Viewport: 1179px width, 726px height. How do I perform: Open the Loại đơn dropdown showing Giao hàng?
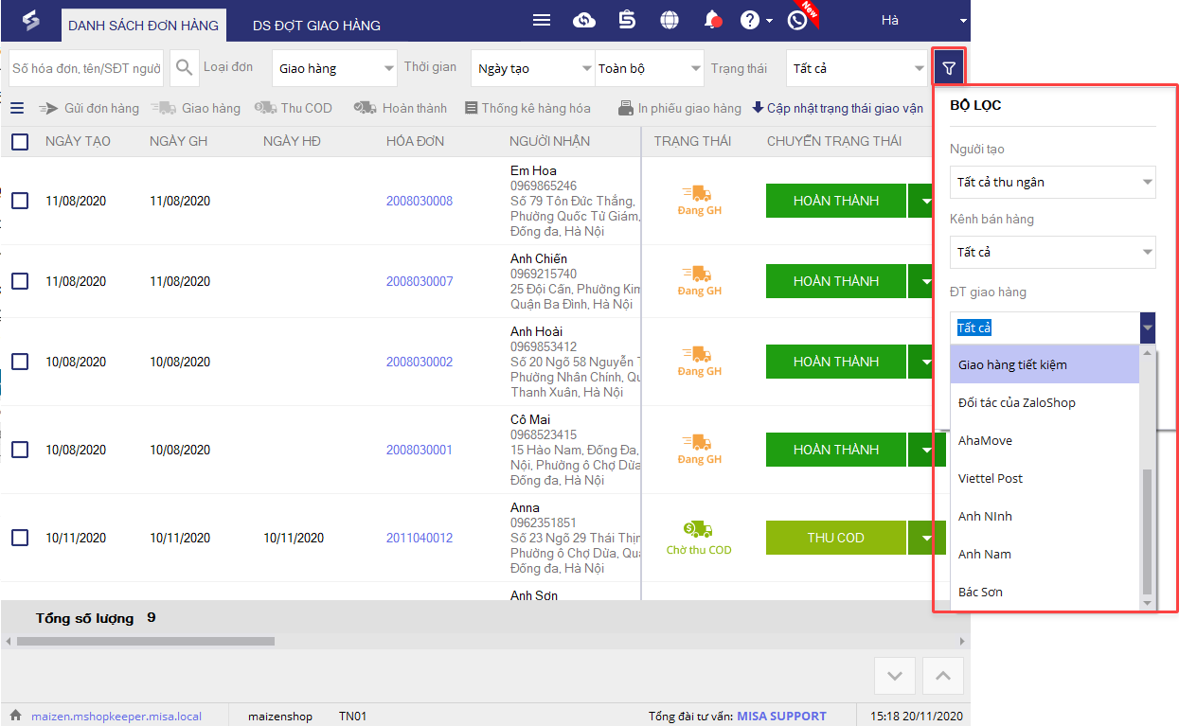click(334, 68)
